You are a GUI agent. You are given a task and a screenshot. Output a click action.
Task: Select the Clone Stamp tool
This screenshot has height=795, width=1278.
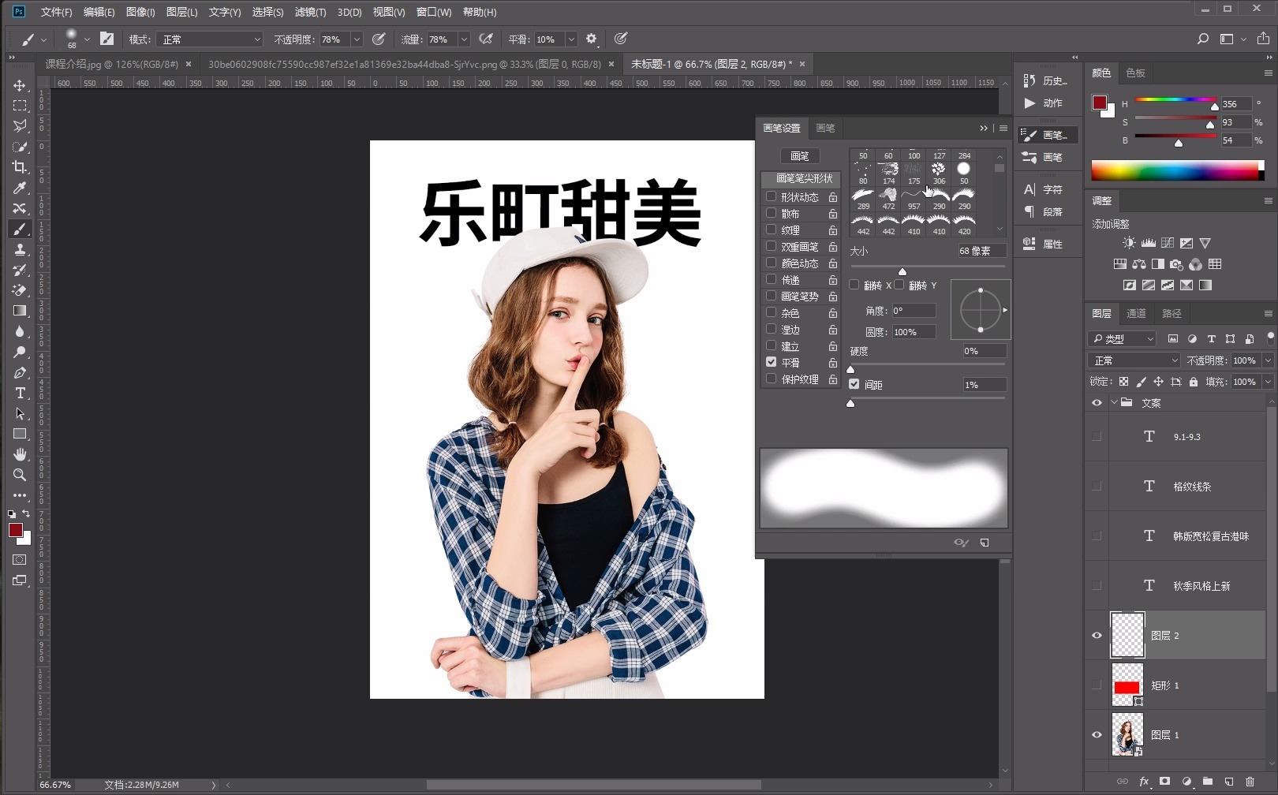pyautogui.click(x=20, y=249)
